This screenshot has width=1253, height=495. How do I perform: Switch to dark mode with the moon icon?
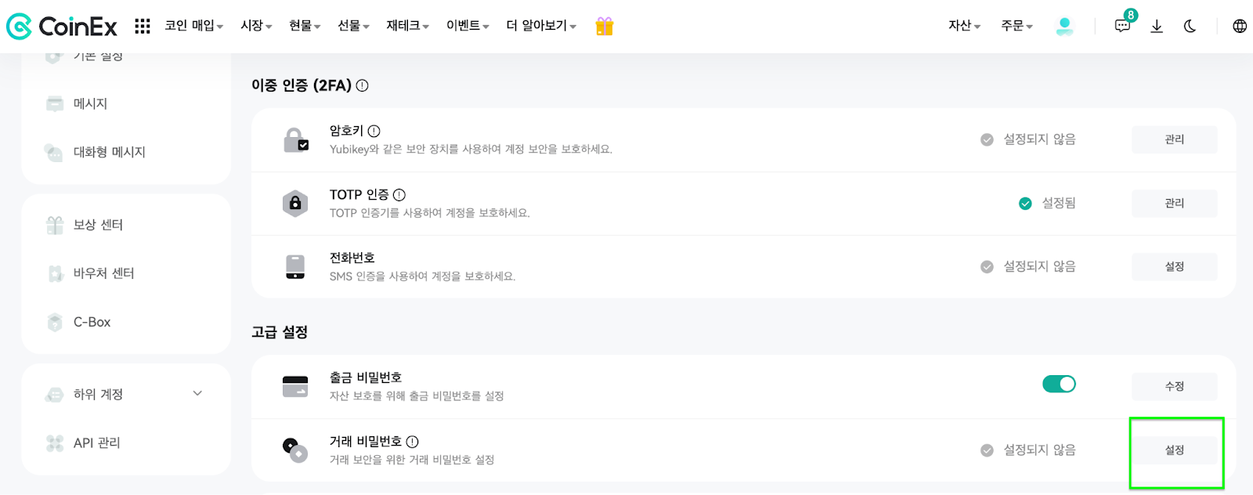coord(1190,26)
